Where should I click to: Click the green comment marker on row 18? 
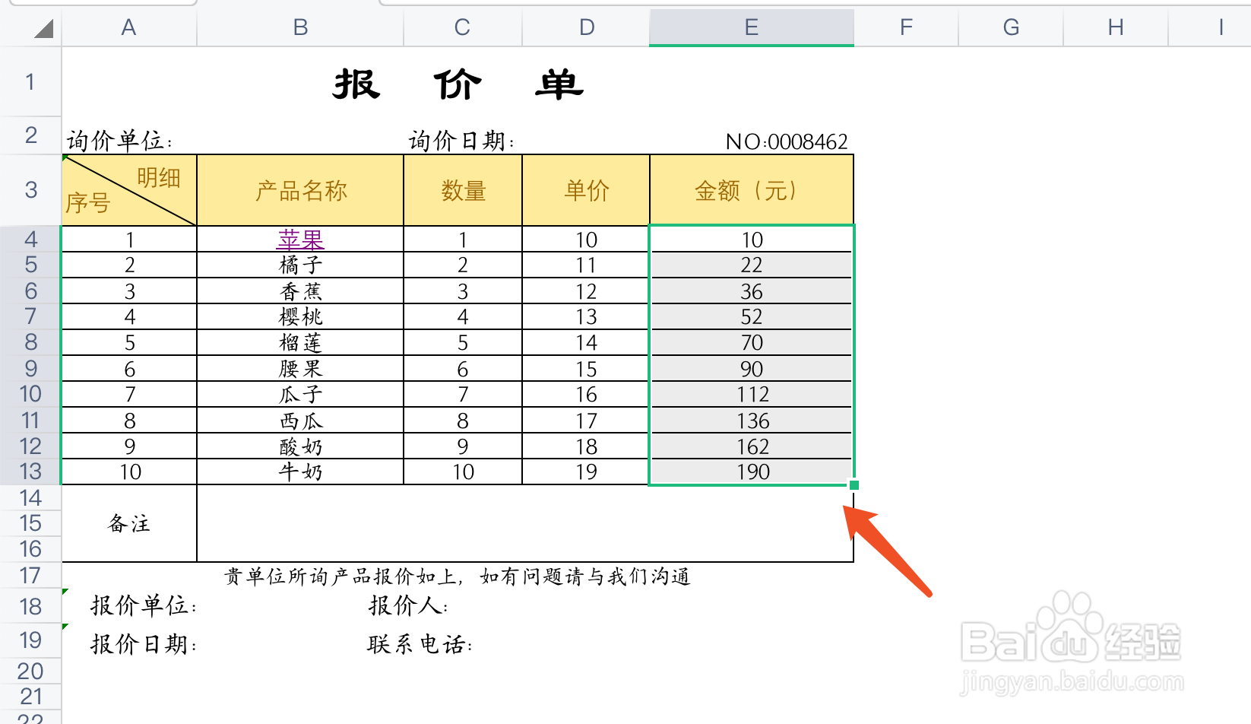point(65,592)
